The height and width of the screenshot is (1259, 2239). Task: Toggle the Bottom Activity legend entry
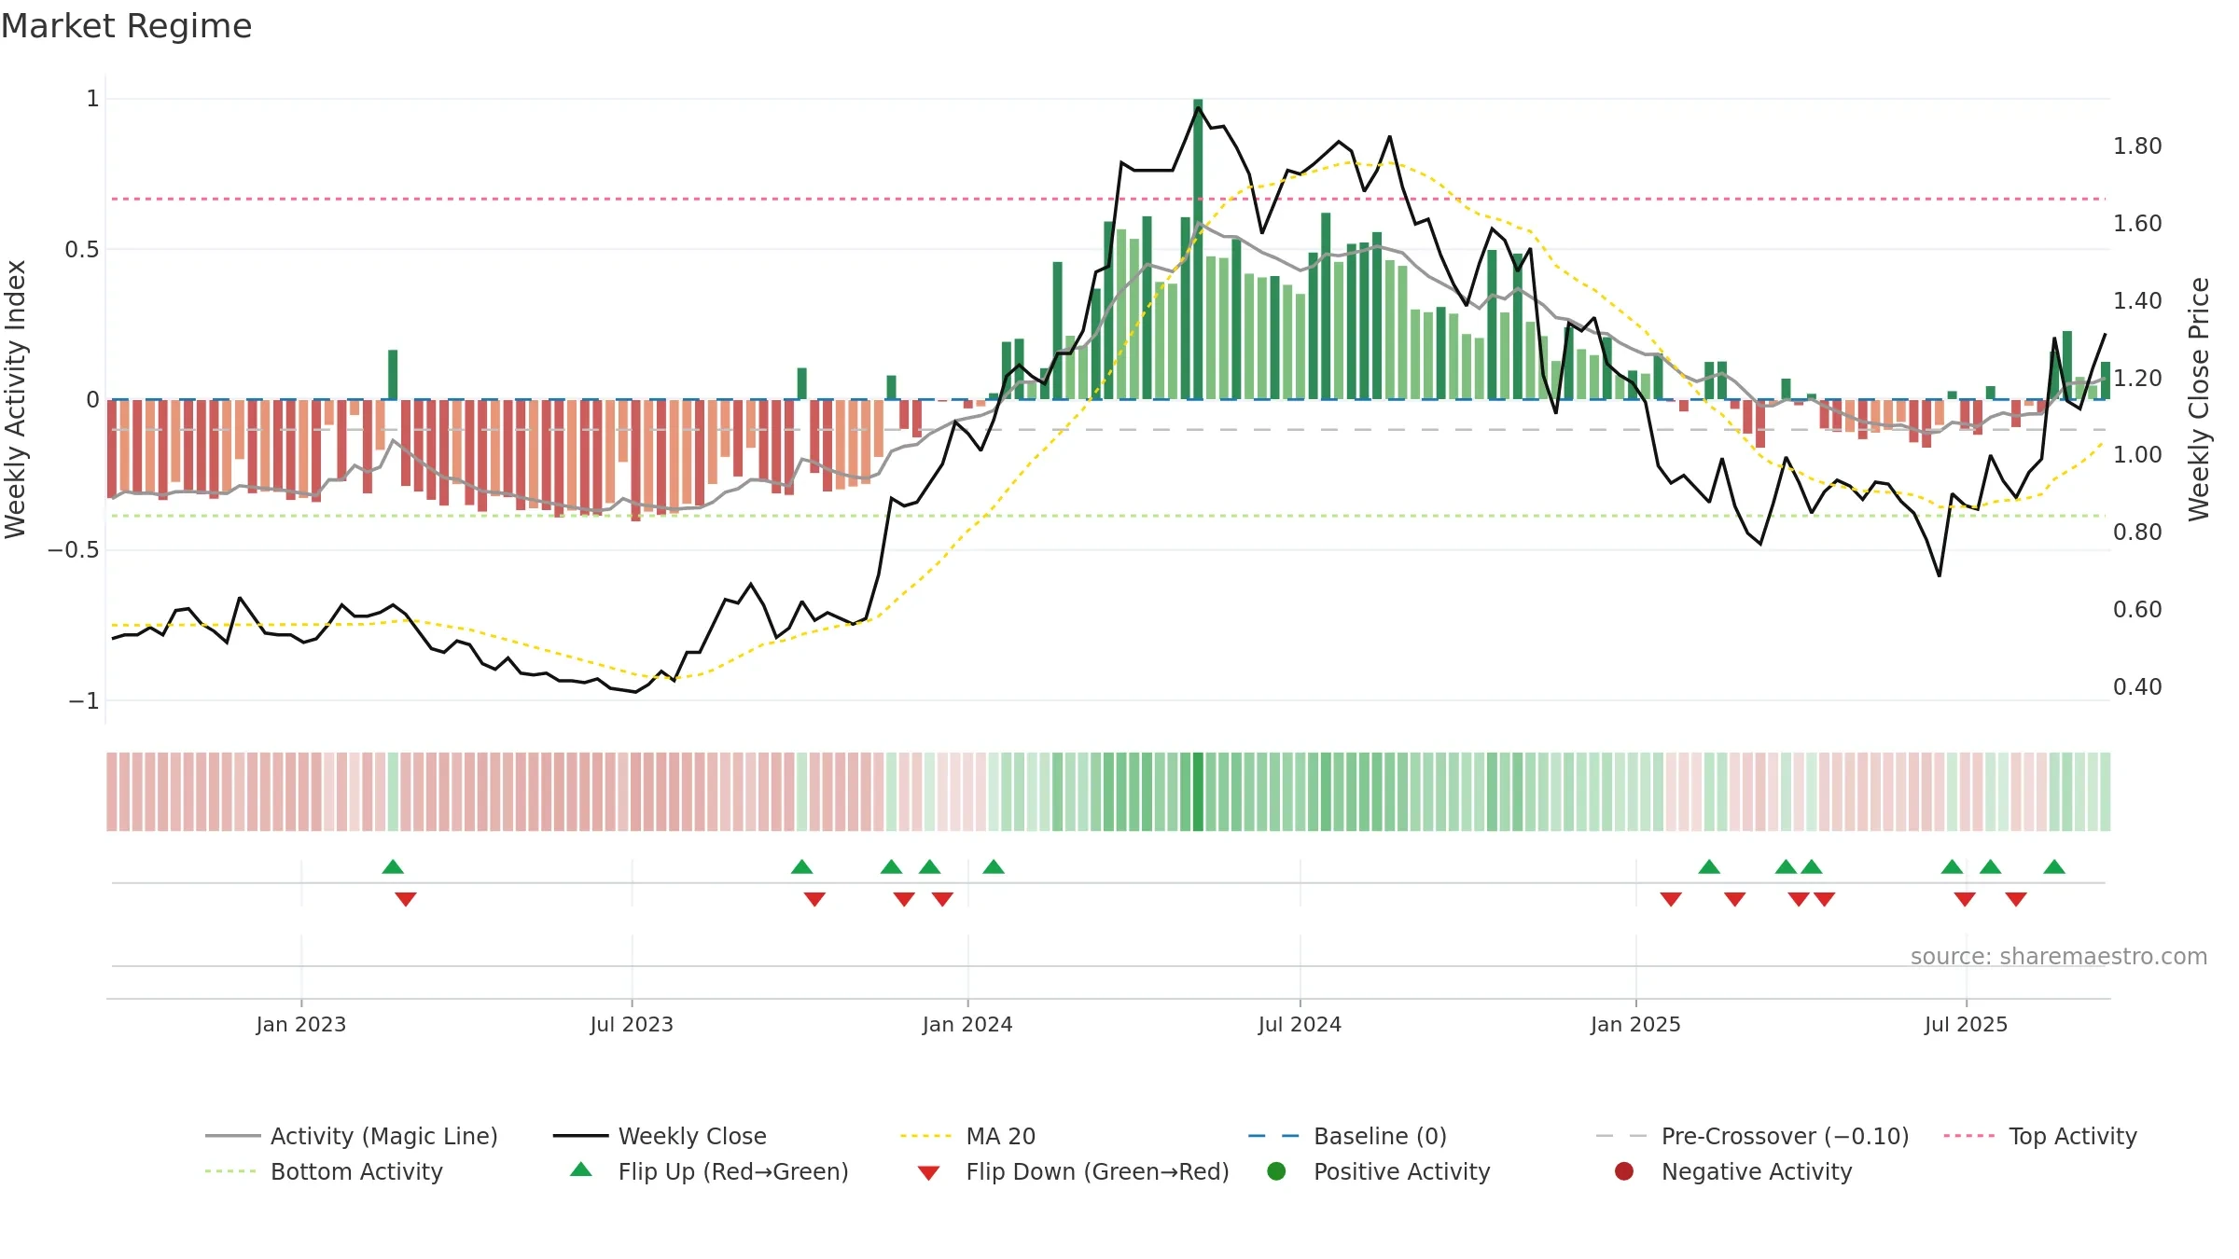pos(324,1171)
